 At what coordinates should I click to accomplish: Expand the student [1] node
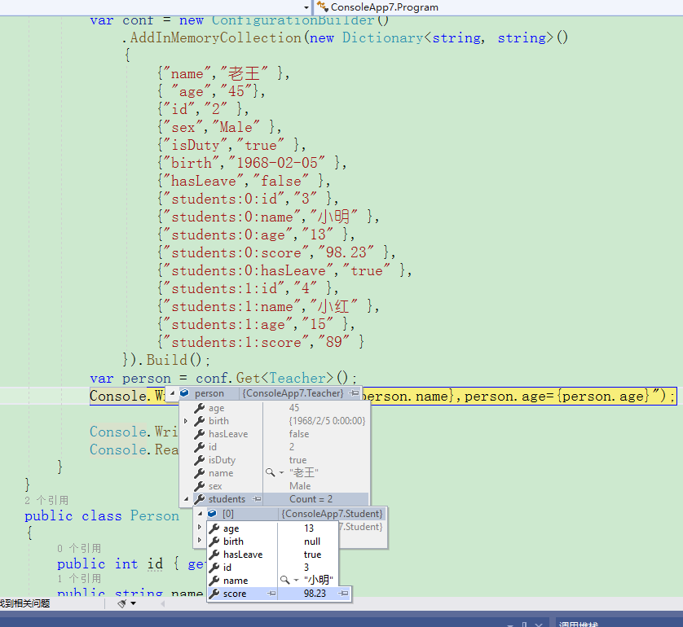click(199, 527)
